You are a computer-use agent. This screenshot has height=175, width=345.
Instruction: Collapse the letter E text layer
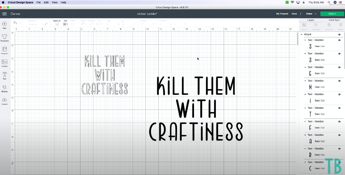305,67
